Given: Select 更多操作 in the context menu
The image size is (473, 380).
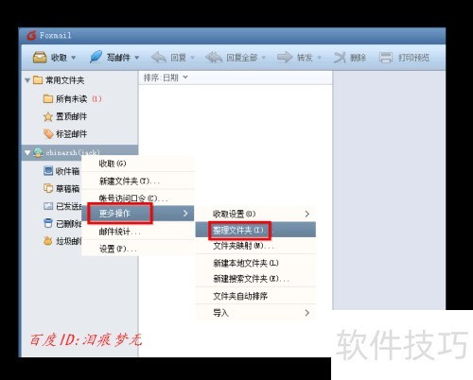Looking at the screenshot, I should 138,214.
